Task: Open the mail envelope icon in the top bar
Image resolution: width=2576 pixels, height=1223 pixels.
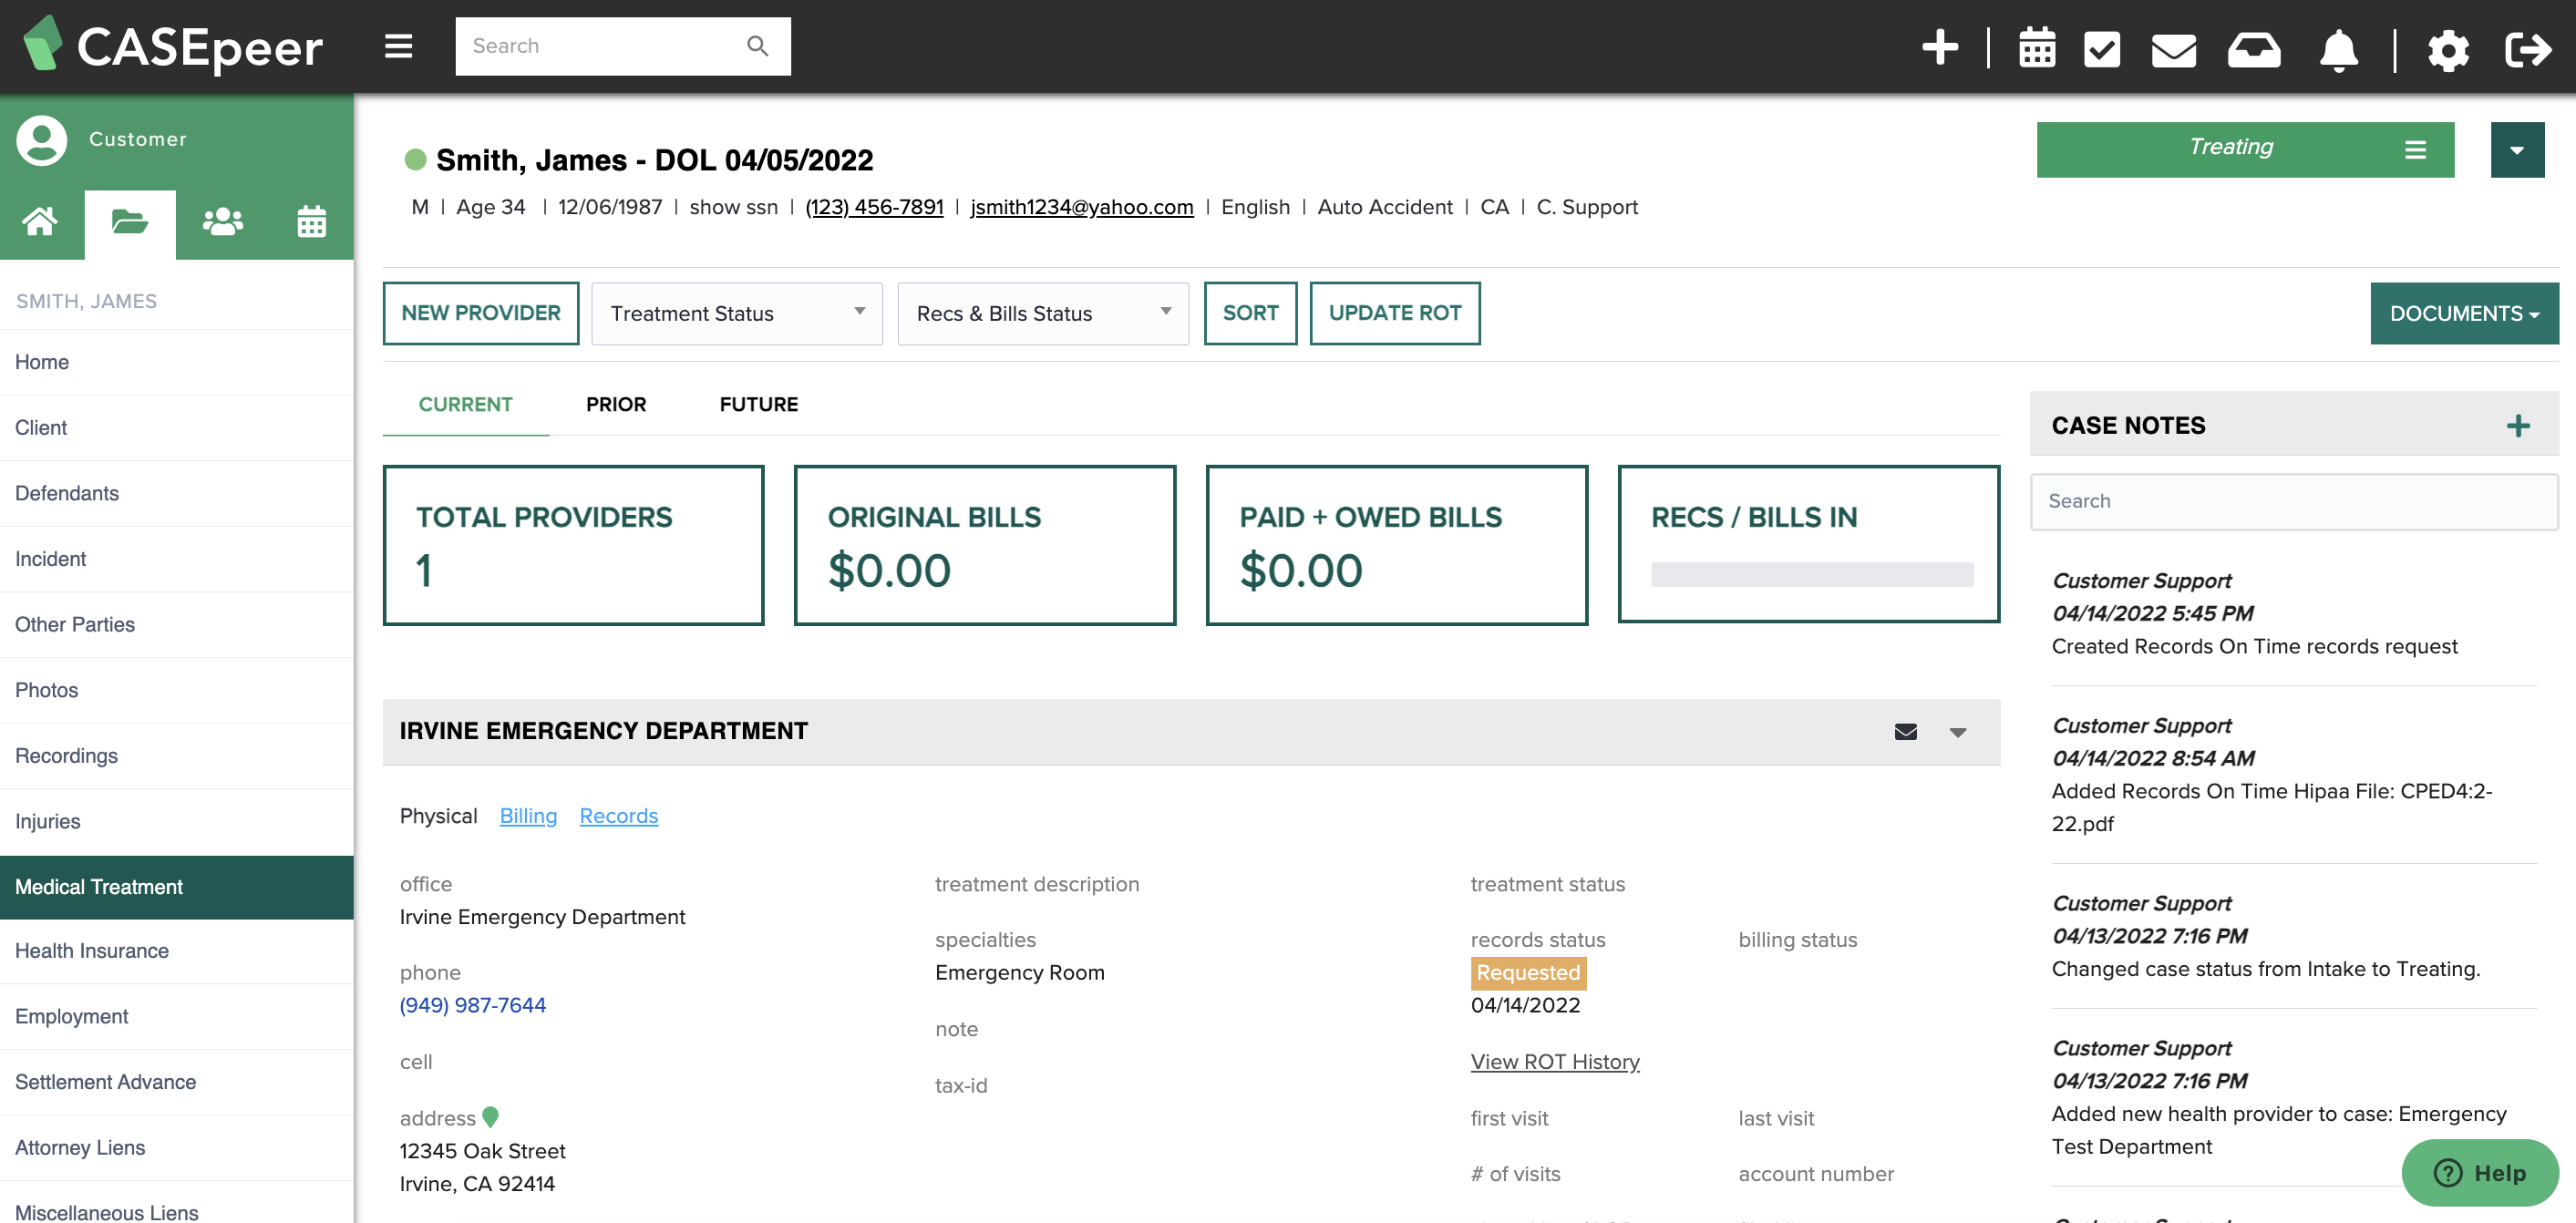Action: (2173, 49)
